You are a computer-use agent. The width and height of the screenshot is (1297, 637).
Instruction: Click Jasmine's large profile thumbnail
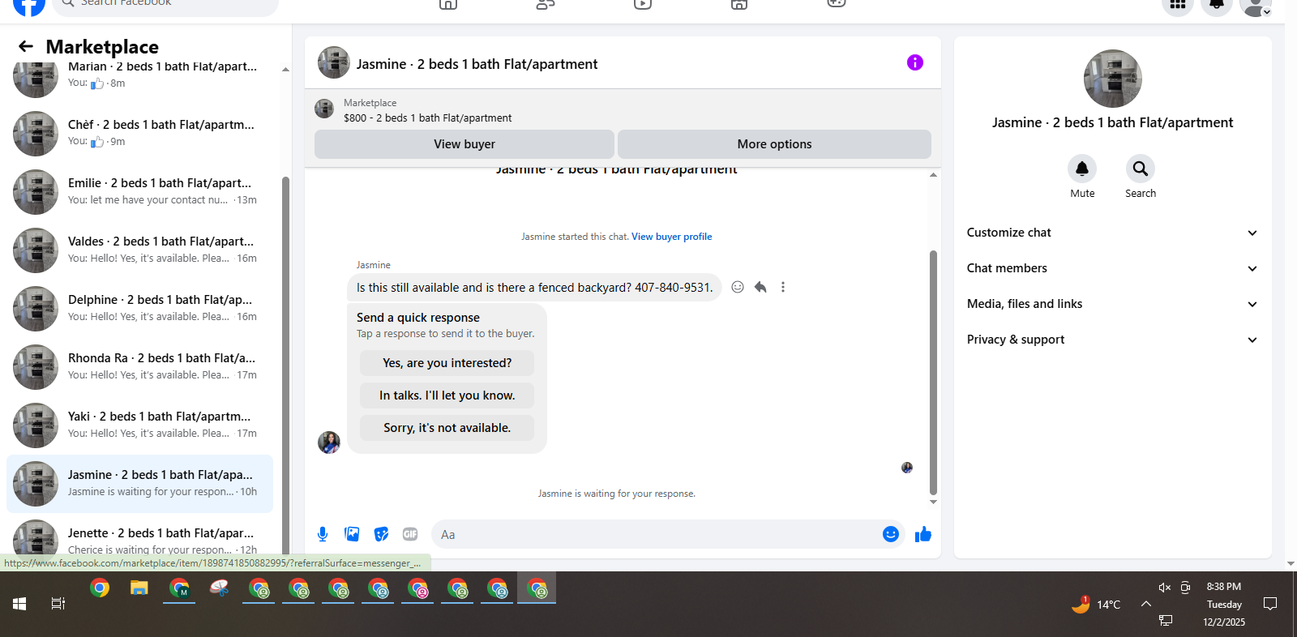tap(1113, 79)
